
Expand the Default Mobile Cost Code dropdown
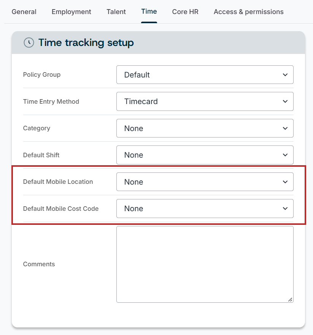205,209
